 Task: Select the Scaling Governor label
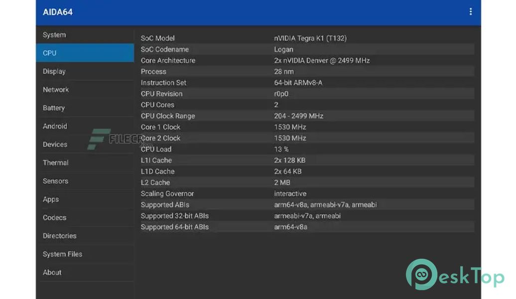click(x=167, y=194)
